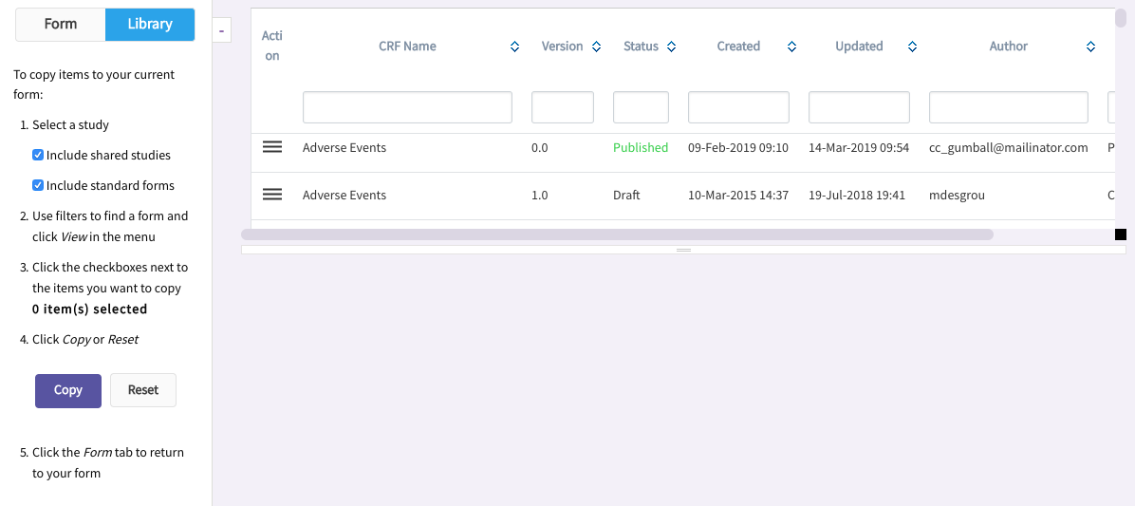Sort table by CRF Name

tap(514, 47)
